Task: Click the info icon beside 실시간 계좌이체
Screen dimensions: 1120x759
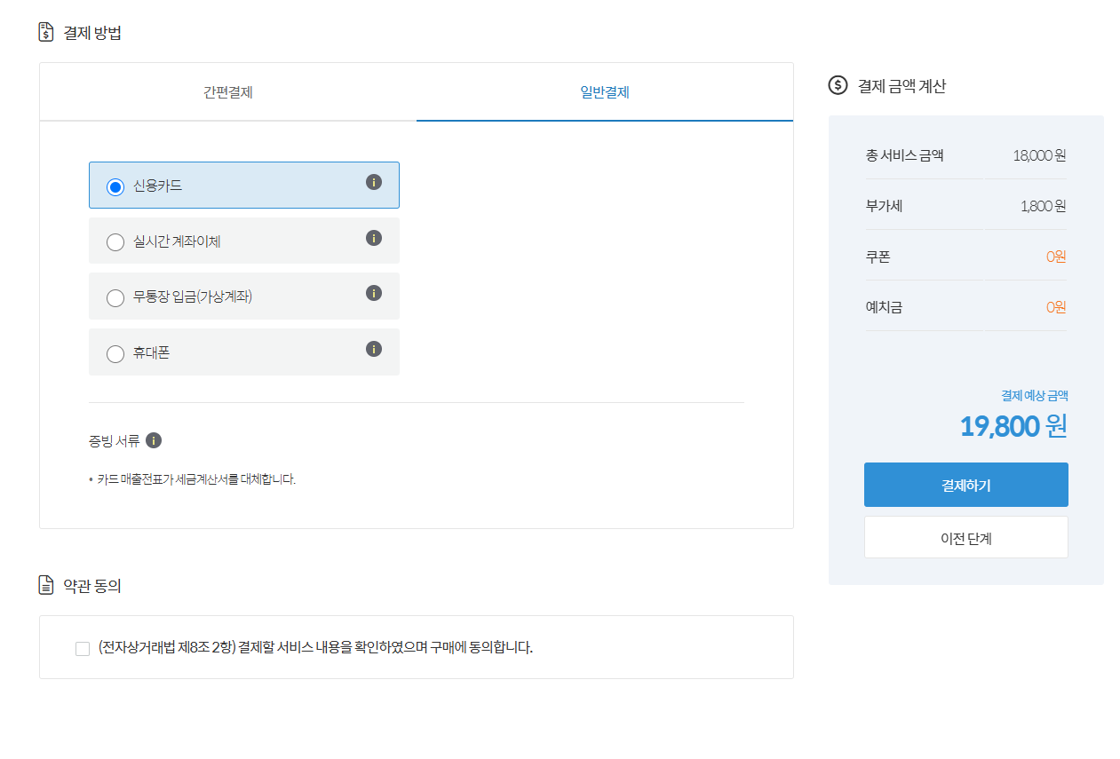Action: tap(373, 238)
